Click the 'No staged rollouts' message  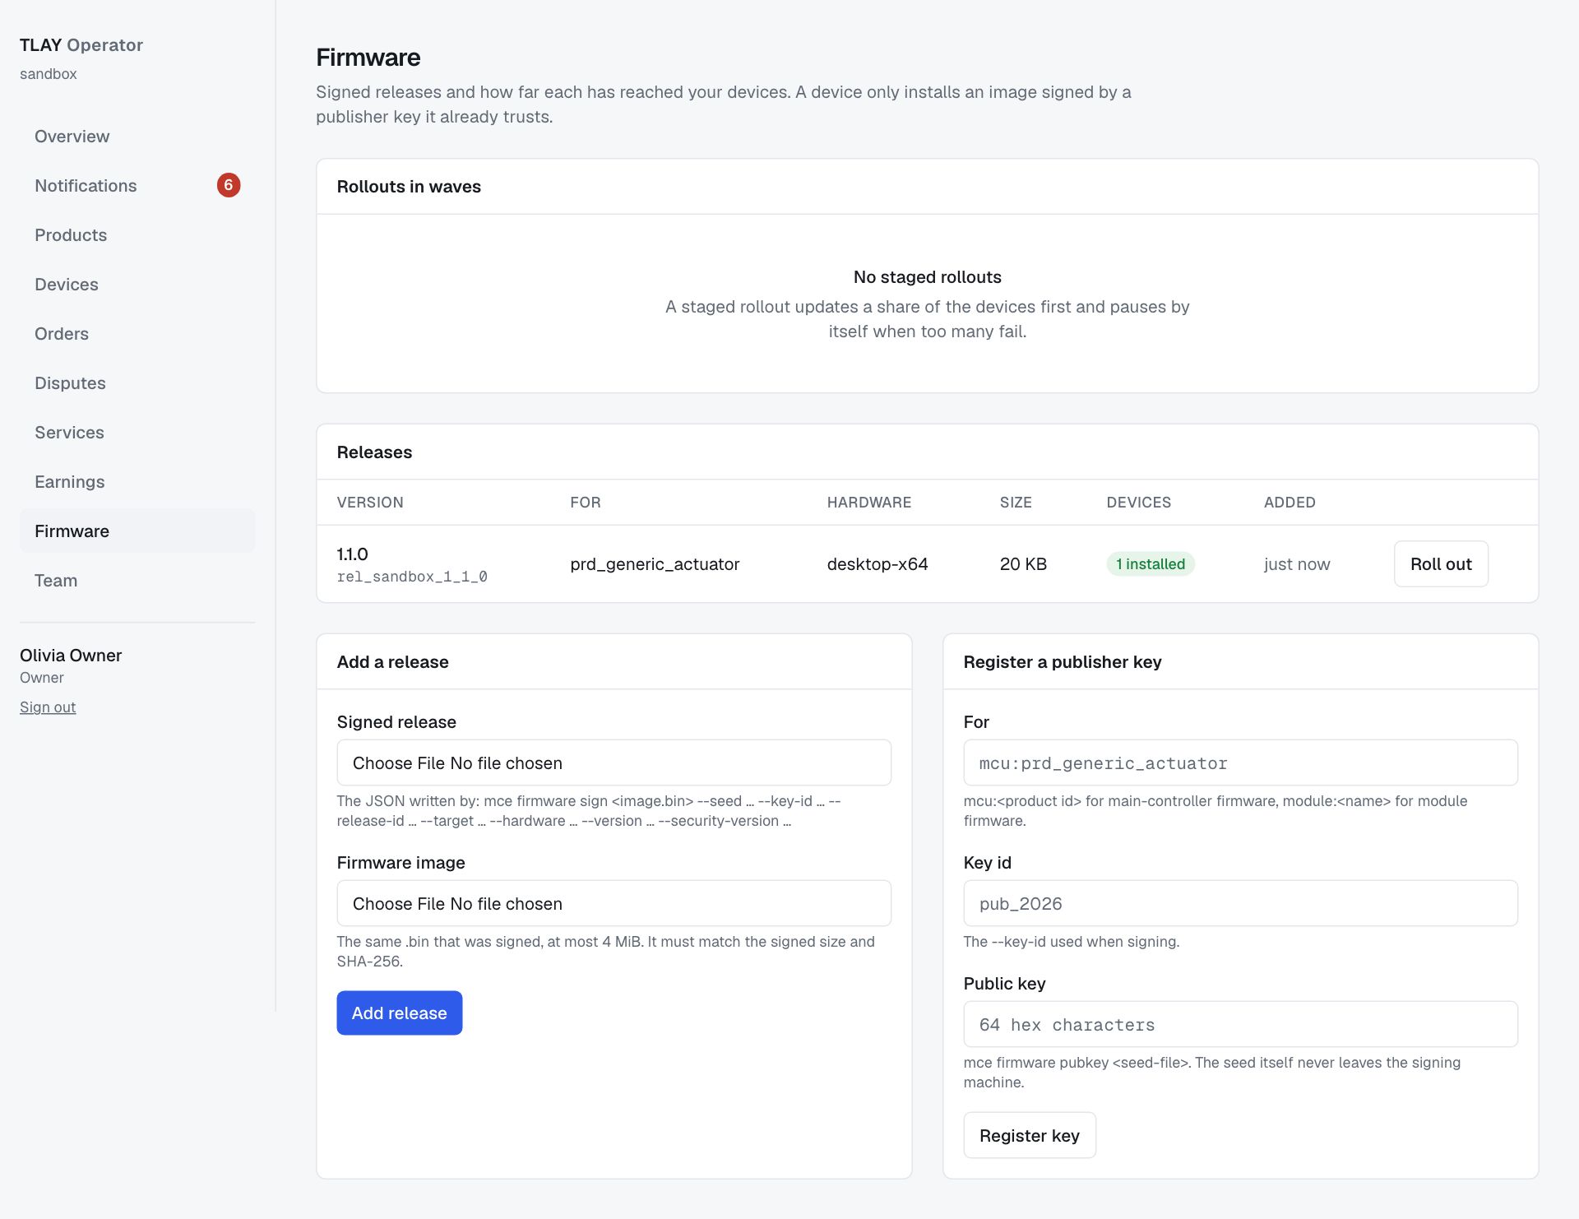click(x=928, y=277)
